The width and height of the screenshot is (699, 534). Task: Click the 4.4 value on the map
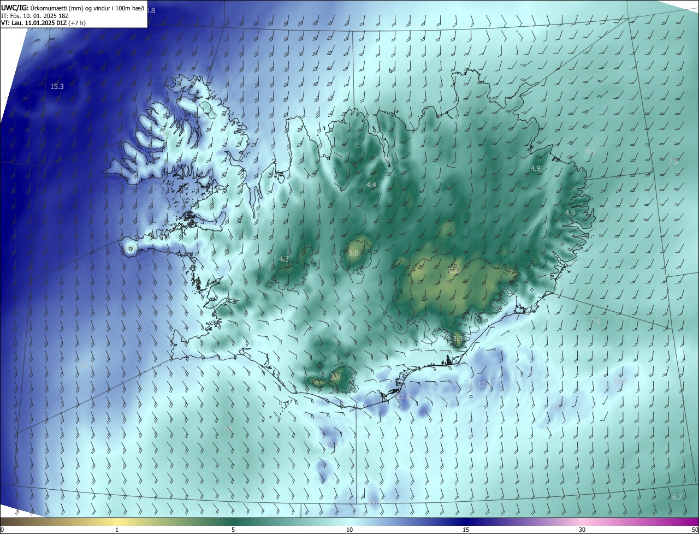pyautogui.click(x=371, y=185)
